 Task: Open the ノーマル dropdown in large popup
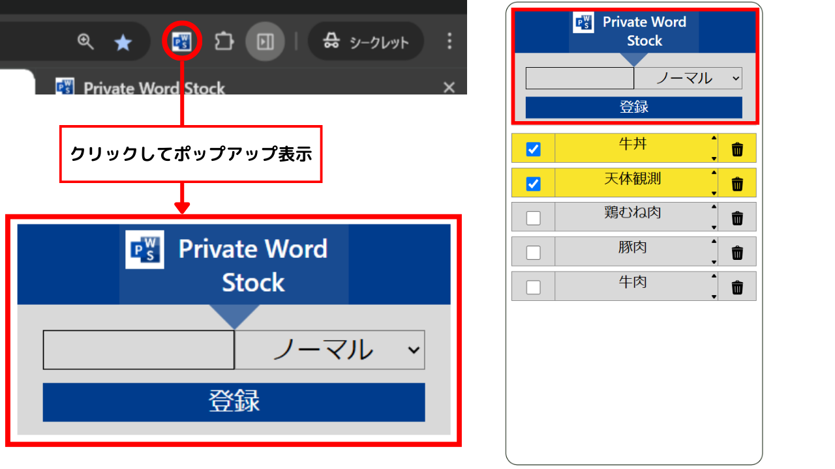[x=329, y=350]
